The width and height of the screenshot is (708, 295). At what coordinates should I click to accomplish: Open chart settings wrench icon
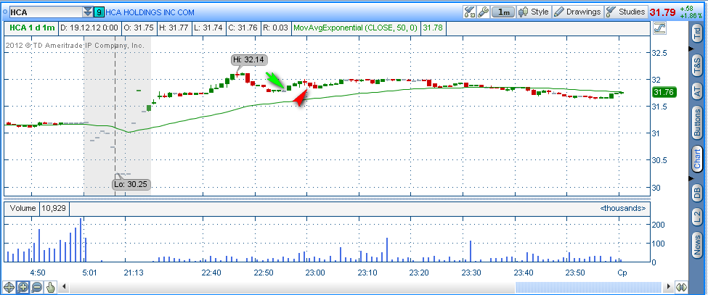(x=483, y=12)
